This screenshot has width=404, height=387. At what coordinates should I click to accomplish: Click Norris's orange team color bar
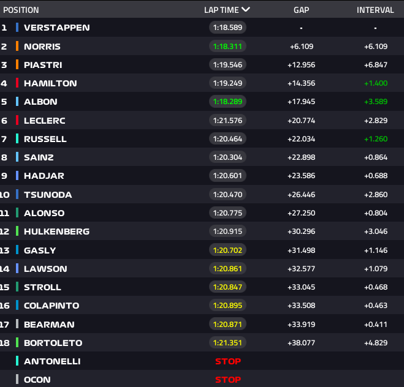[x=17, y=47]
